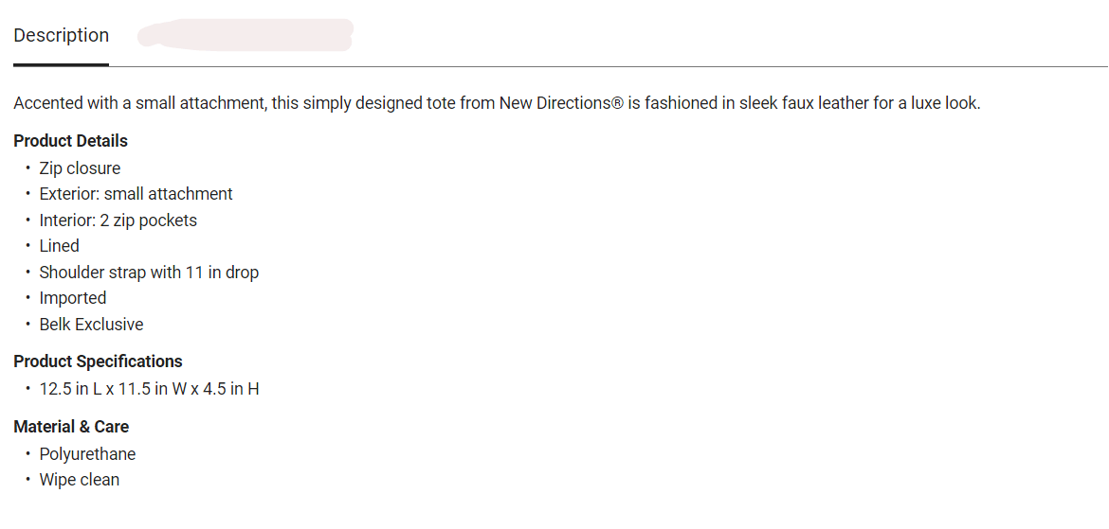
Task: Click the Polyurethane material item
Action: point(87,454)
